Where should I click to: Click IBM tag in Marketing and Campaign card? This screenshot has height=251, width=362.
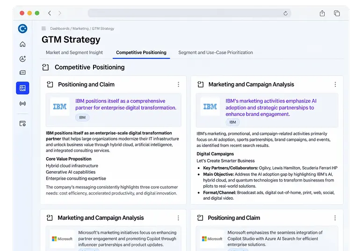tap(233, 122)
